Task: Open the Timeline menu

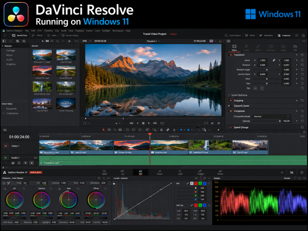Action: [48, 31]
